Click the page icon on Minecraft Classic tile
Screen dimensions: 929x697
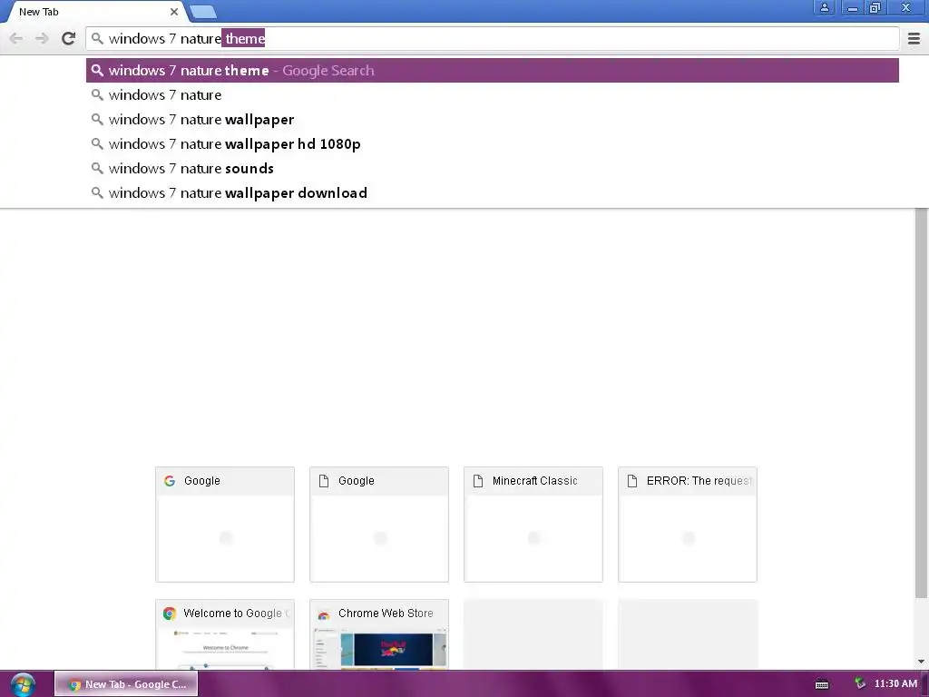coord(478,481)
